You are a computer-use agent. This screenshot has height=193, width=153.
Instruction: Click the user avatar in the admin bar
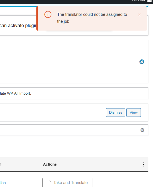(x=149, y=1)
